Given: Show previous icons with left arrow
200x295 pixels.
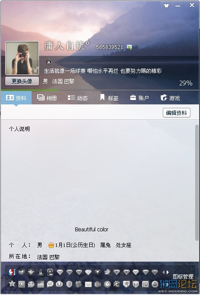Looking at the screenshot, I should pos(163,272).
